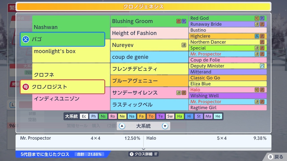This screenshot has width=287, height=161.
Task: Click the 長 icon on Highclere
Action: pyautogui.click(x=257, y=36)
